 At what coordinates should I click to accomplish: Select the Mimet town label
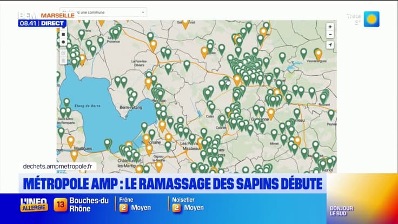[x=274, y=143]
